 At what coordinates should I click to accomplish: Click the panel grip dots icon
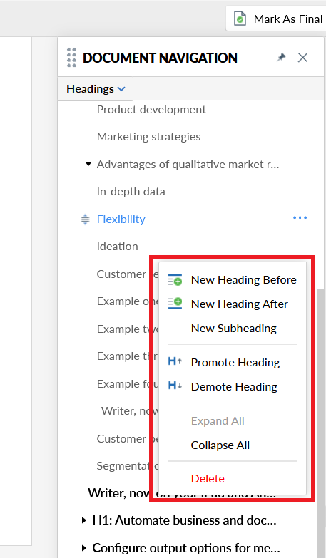[71, 57]
